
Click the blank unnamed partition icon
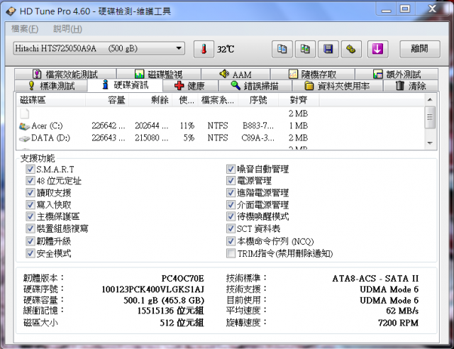point(24,113)
